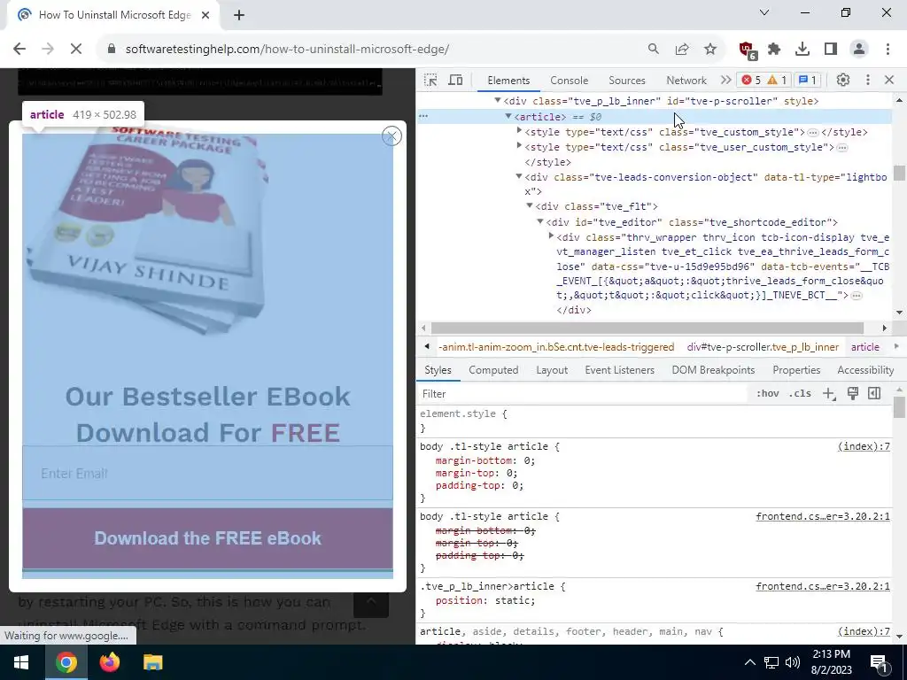Viewport: 907px width, 680px height.
Task: Expand the thrv_wrapper thrv_icon div node
Action: click(551, 236)
